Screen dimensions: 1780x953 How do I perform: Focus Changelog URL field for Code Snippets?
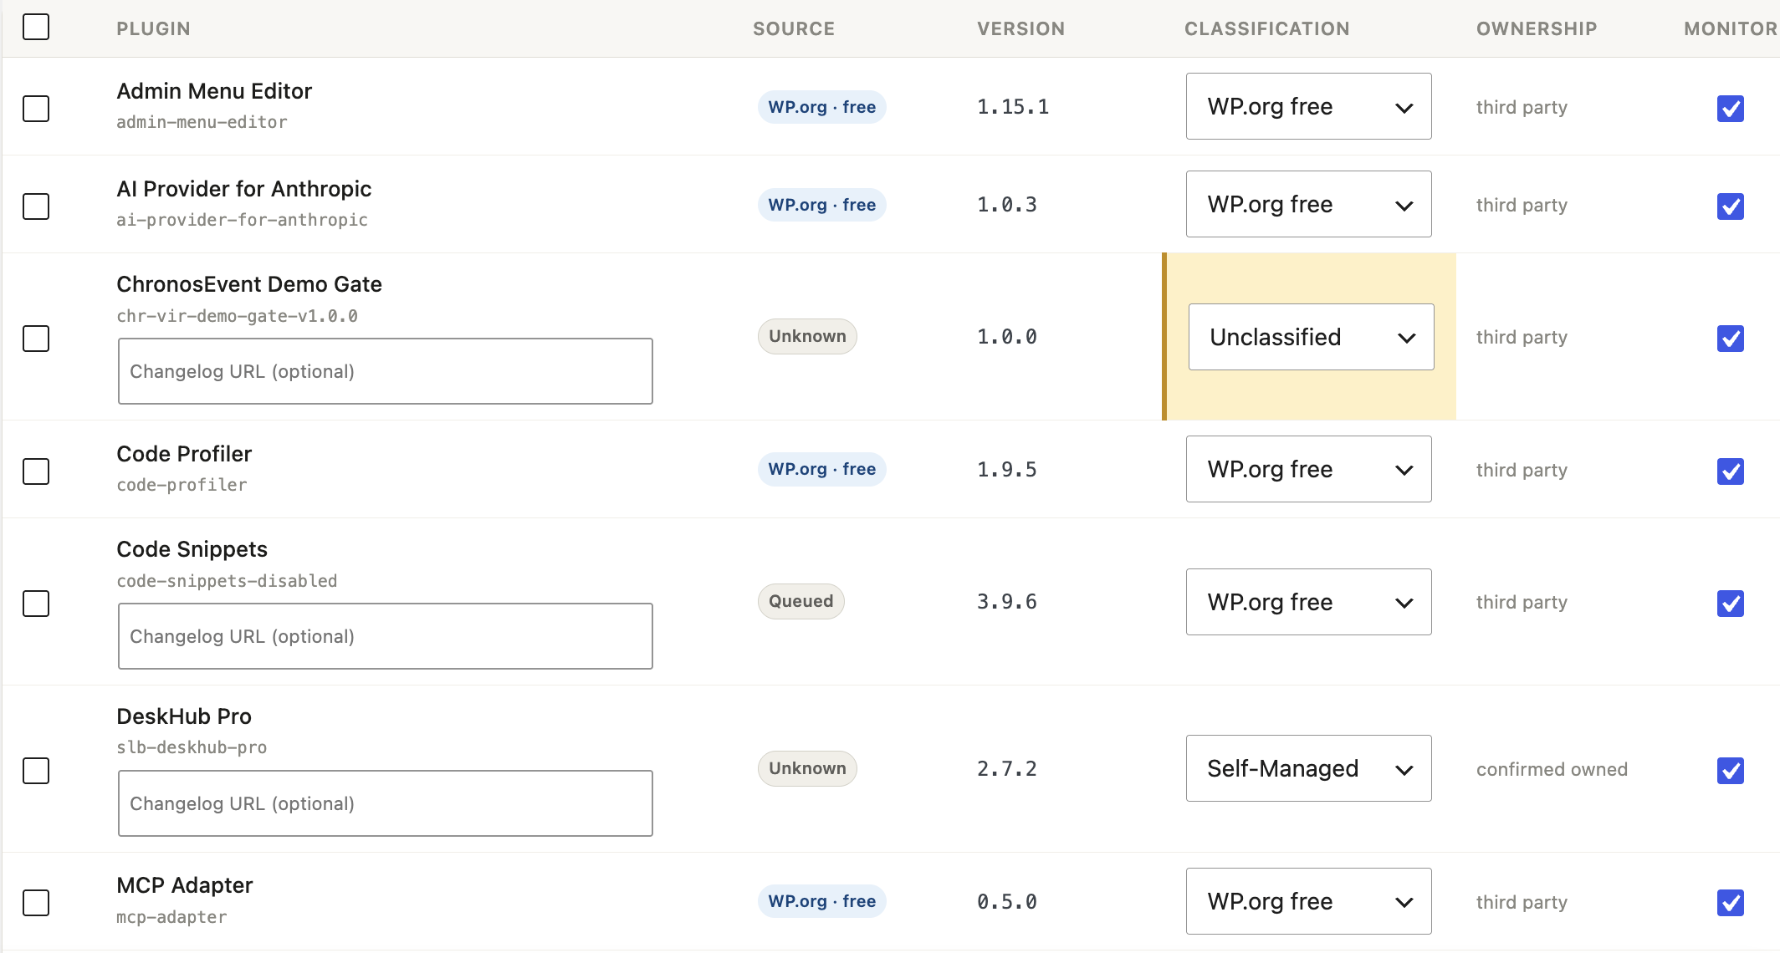[386, 636]
